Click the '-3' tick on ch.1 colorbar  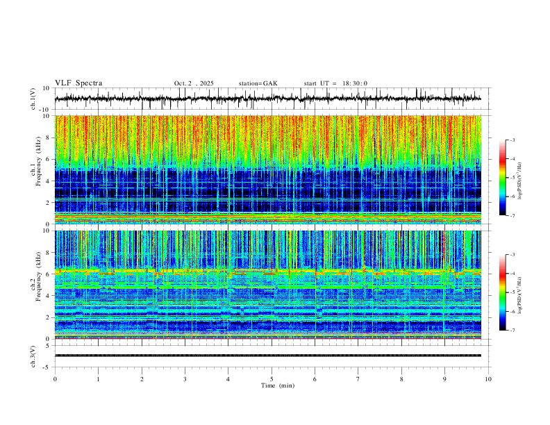(512, 140)
